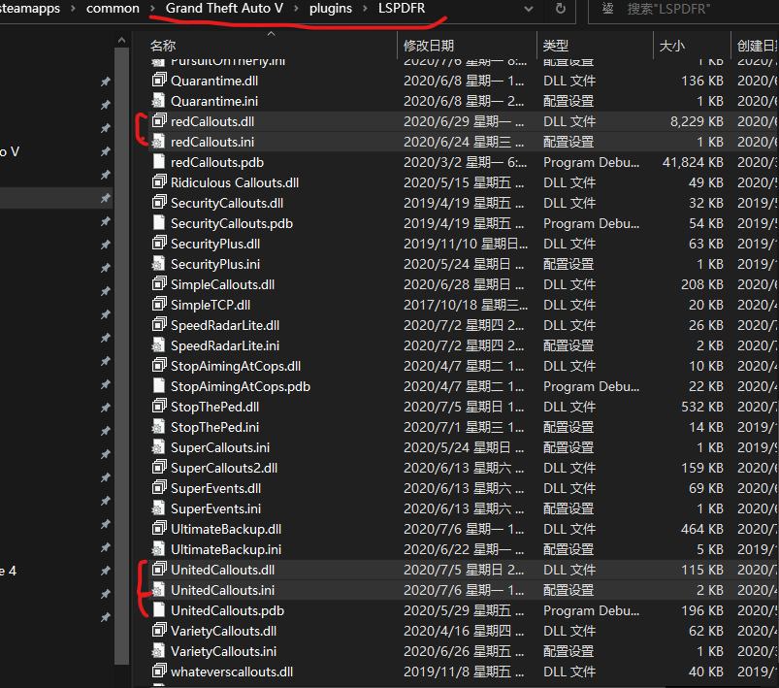Screen dimensions: 779x688
Task: Click date 2019/11/8 of whateverscallouts.dll
Action: pos(464,672)
